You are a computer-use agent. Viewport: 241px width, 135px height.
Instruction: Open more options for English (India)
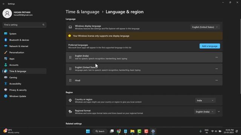(217, 57)
